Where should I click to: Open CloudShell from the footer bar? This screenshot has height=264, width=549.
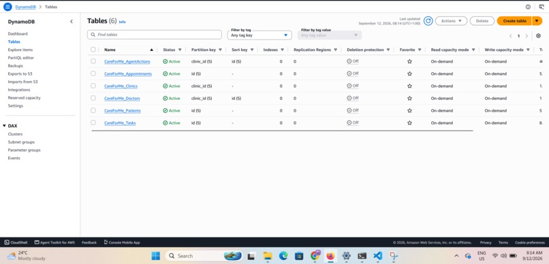[x=16, y=242]
